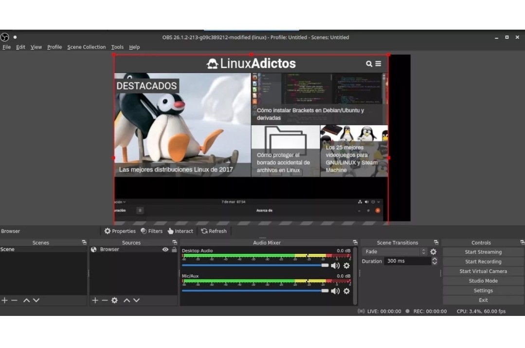The width and height of the screenshot is (525, 348).
Task: Undock the Audio Mixer panel
Action: point(355,242)
